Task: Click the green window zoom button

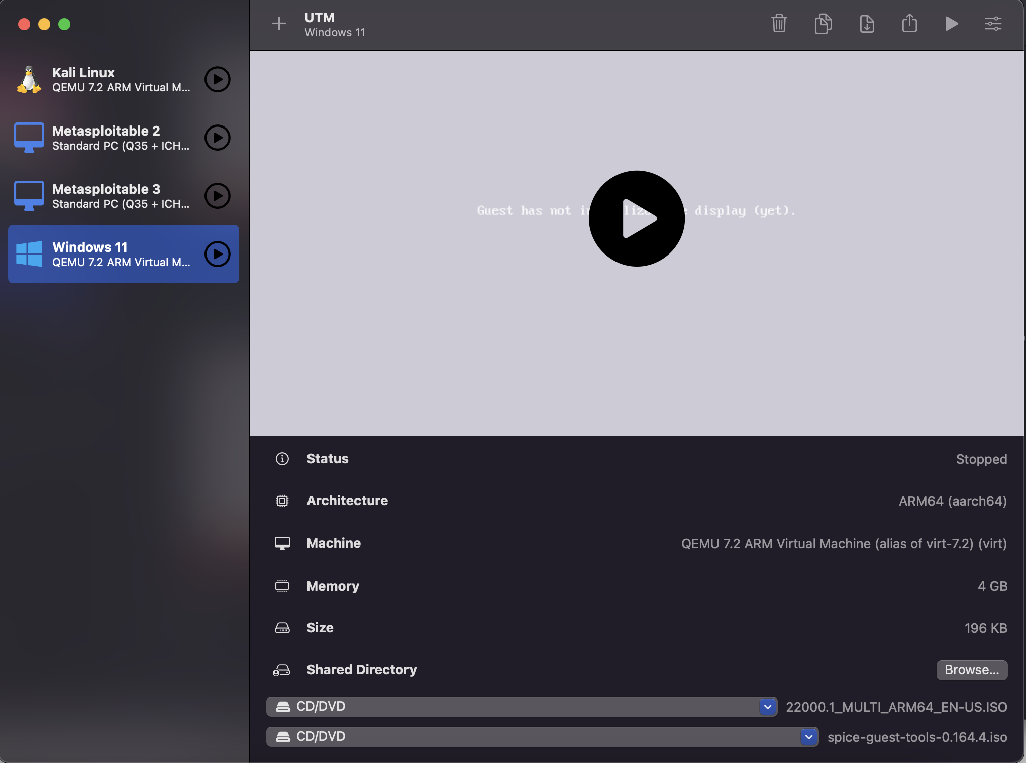Action: [x=64, y=24]
